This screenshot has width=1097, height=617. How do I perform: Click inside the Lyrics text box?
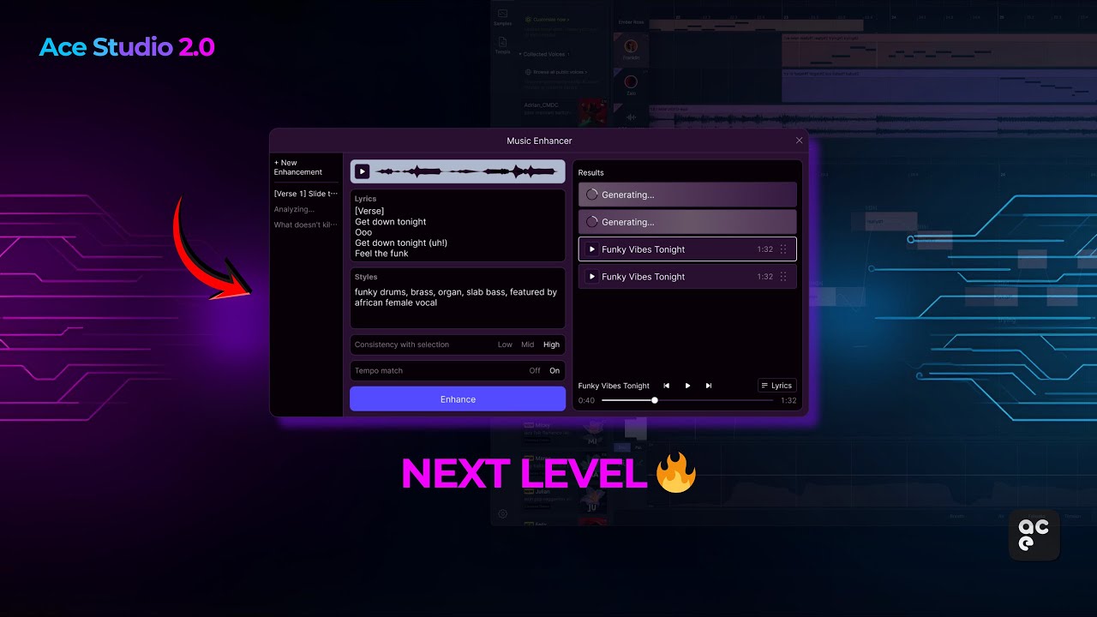458,226
